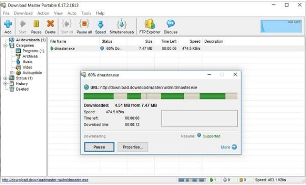Click the green globe icon beside URL

point(86,87)
